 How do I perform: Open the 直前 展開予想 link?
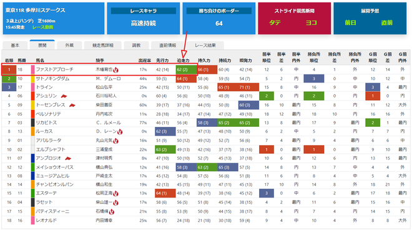click(x=387, y=22)
